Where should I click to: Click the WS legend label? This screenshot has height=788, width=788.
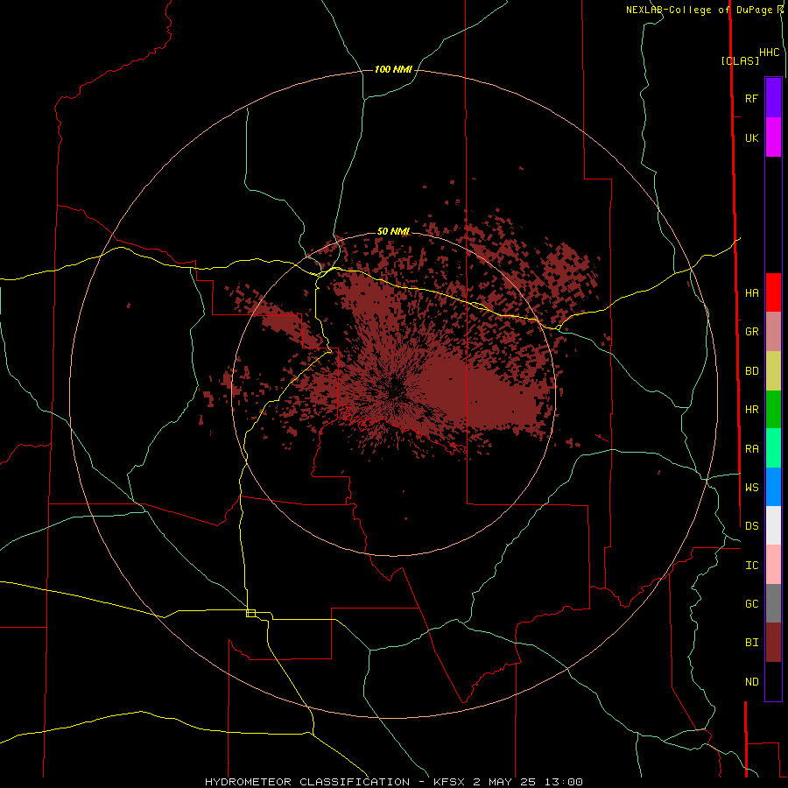point(751,487)
